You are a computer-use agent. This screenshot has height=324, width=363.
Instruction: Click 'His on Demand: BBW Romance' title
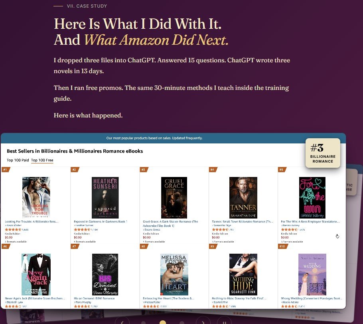click(94, 298)
